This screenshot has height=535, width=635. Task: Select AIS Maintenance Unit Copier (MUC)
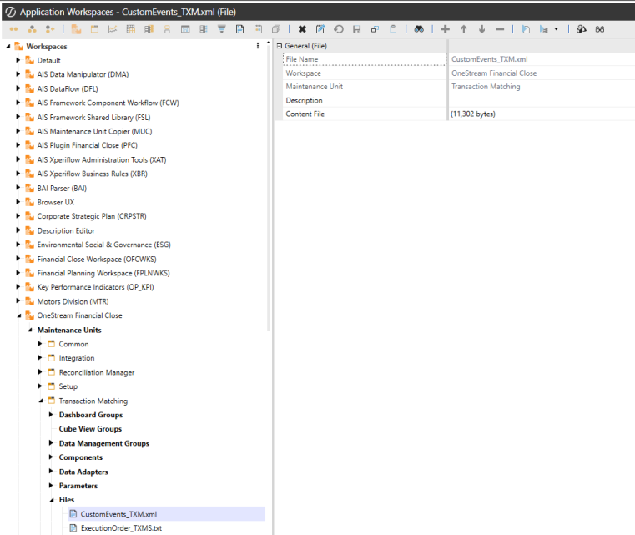[95, 131]
